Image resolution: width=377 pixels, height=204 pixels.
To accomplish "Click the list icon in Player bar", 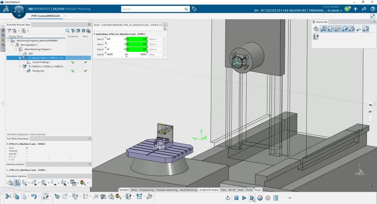I will (x=276, y=198).
